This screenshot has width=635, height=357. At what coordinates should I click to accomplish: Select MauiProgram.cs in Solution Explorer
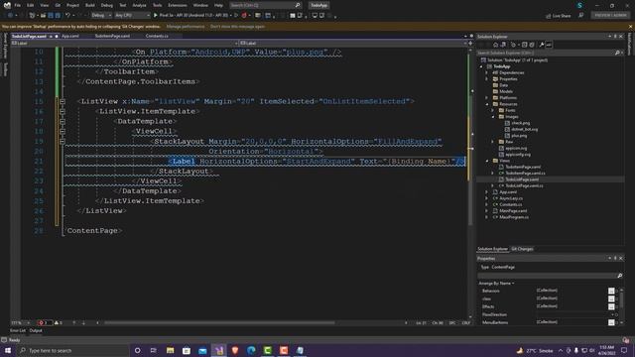tap(514, 217)
